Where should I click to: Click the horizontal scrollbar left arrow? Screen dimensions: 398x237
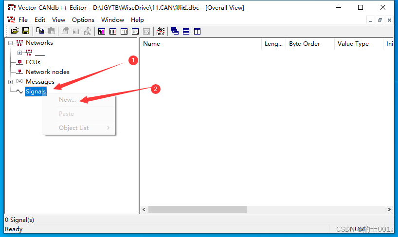[x=144, y=210]
